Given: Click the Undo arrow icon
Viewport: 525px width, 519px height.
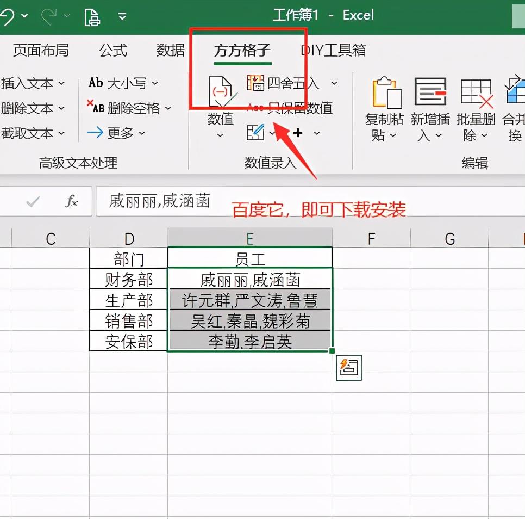Looking at the screenshot, I should [7, 17].
